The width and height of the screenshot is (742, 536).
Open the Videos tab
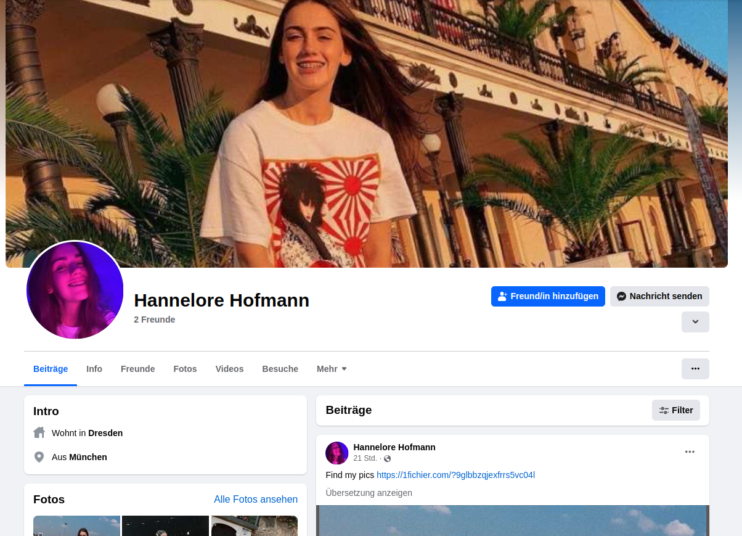pos(229,369)
